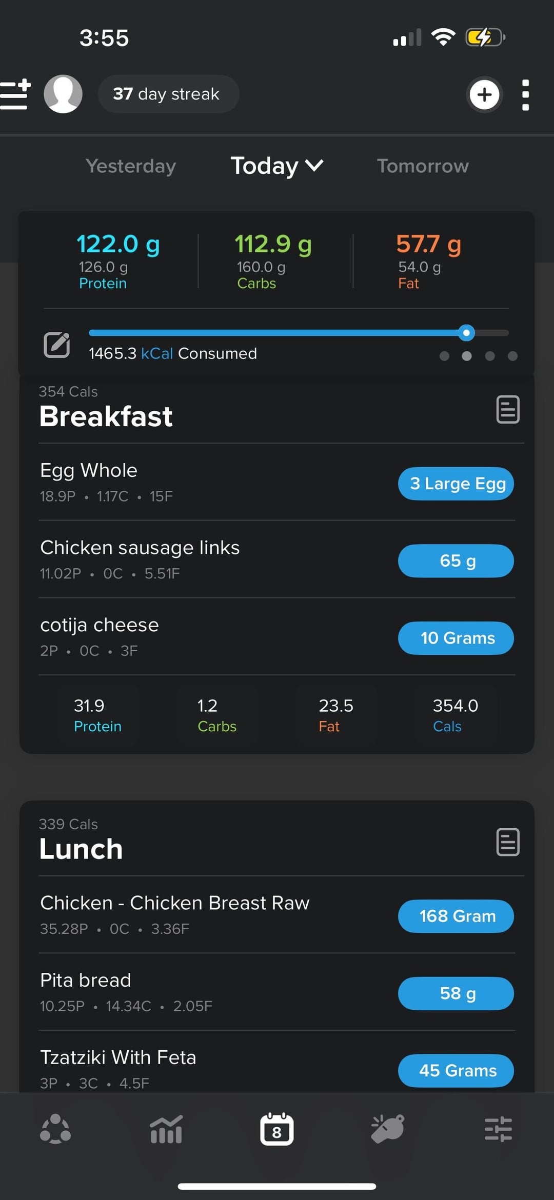Open the recipes food tab icon
554x1200 pixels.
point(388,1129)
